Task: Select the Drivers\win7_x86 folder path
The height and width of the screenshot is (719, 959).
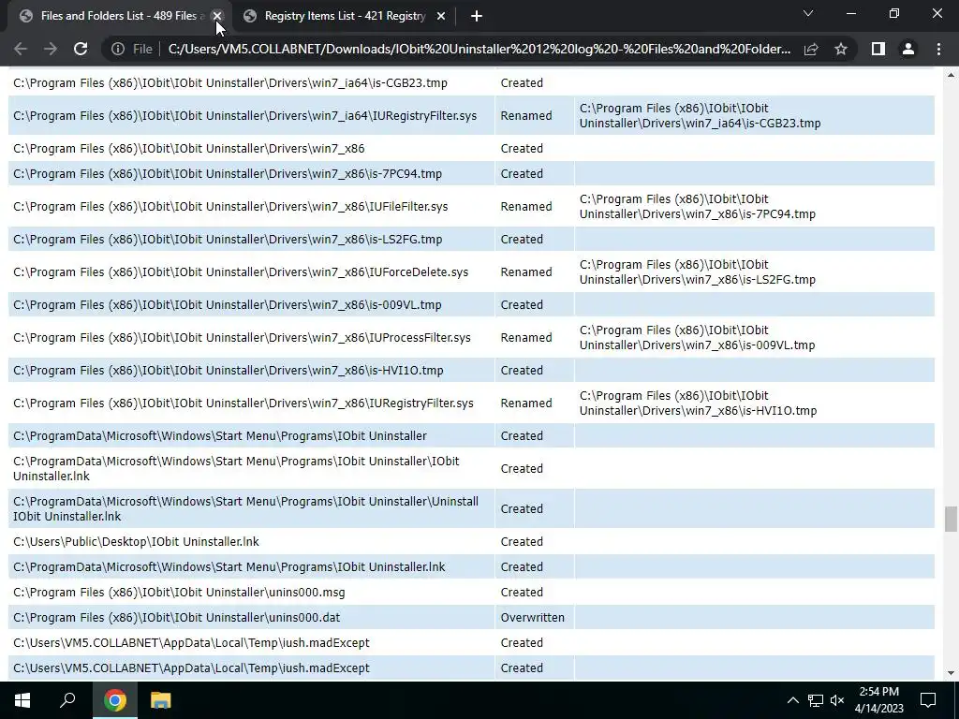Action: point(188,149)
